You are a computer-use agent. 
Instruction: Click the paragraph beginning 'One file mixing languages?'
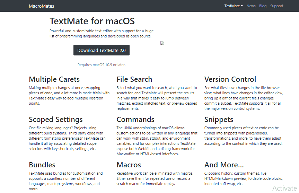coord(67,138)
